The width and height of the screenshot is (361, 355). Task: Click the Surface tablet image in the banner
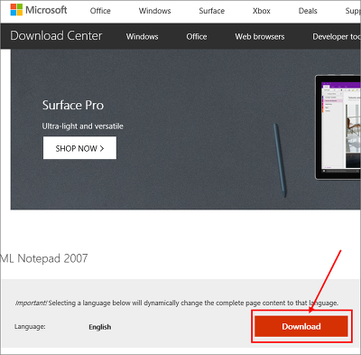pos(338,127)
